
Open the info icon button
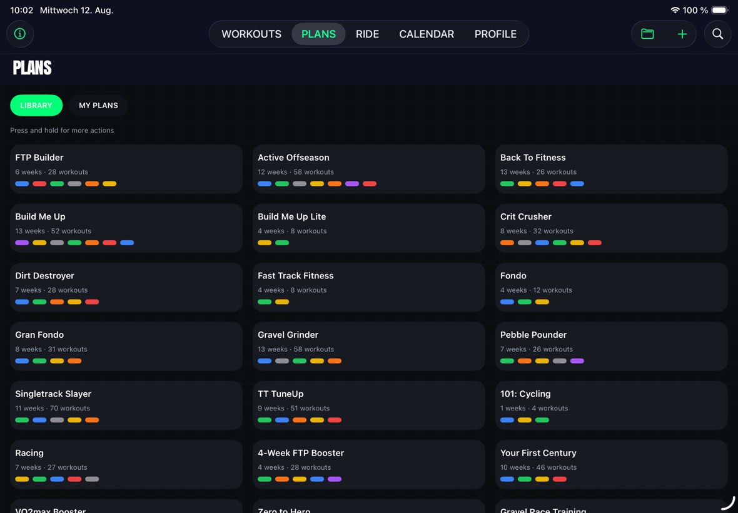[x=20, y=34]
